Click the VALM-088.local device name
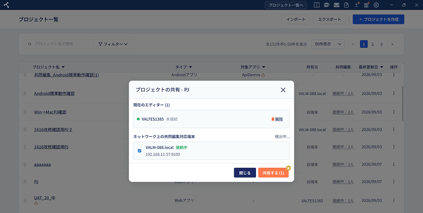The image size is (423, 213). [159, 148]
